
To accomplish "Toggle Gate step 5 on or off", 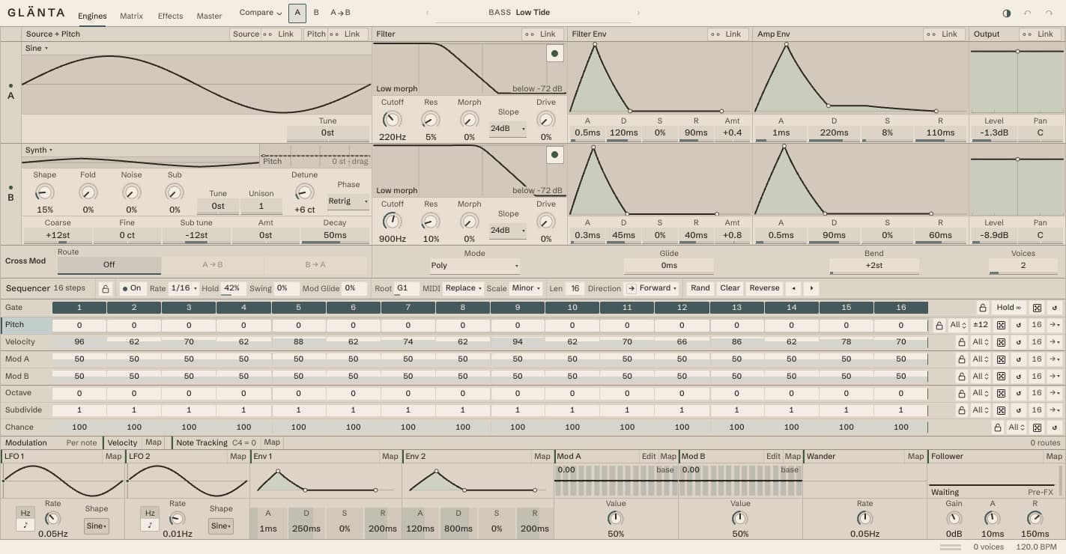I will [x=298, y=308].
